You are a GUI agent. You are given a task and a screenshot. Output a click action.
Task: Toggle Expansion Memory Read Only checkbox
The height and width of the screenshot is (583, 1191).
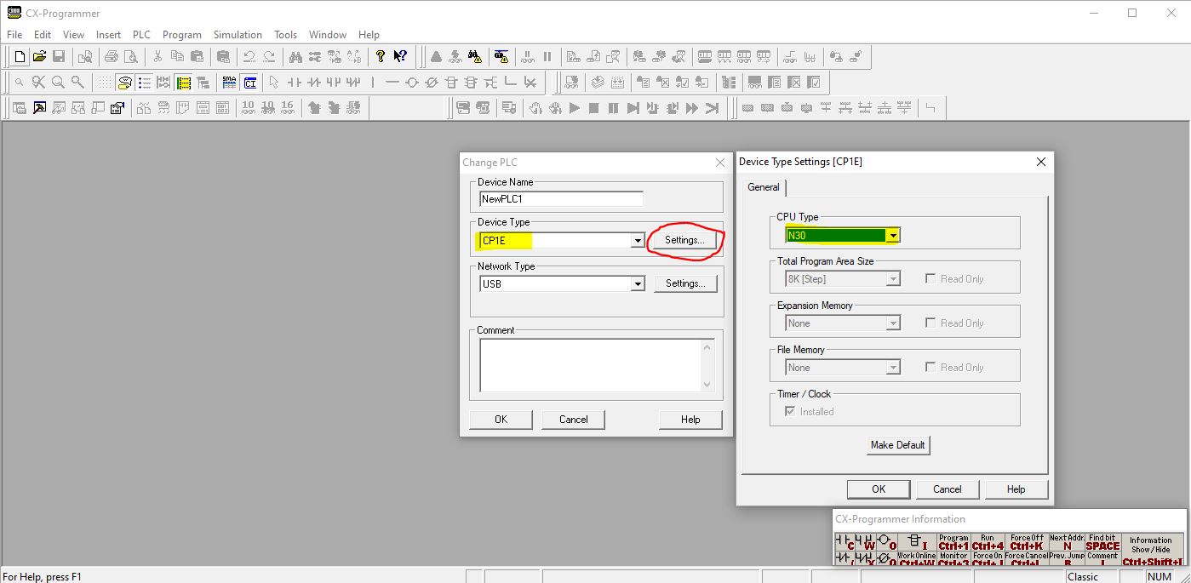point(930,323)
